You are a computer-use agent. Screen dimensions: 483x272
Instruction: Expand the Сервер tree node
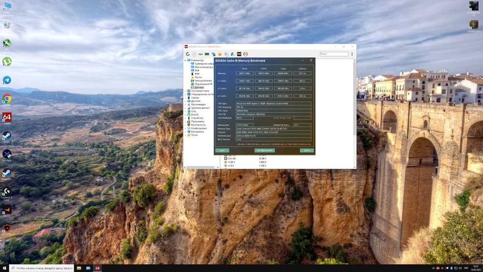point(185,98)
